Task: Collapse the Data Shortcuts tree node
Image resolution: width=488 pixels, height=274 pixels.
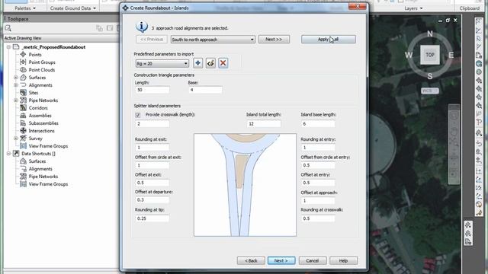Action: coord(8,154)
